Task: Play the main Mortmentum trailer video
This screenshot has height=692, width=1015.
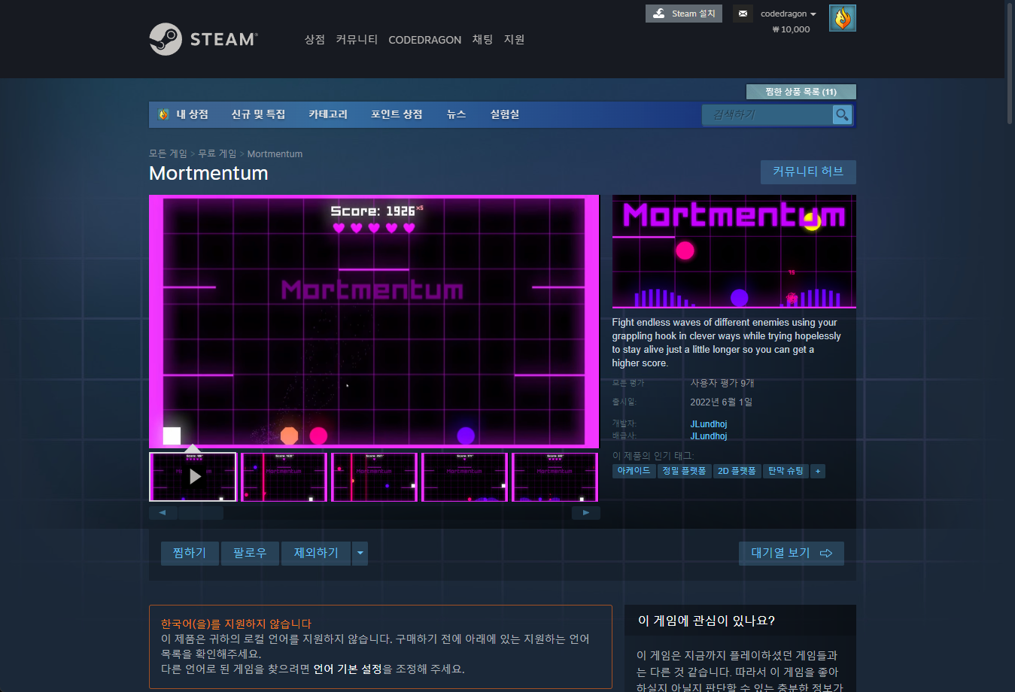Action: (x=374, y=321)
